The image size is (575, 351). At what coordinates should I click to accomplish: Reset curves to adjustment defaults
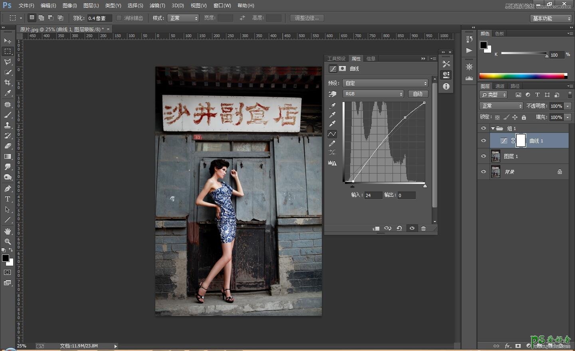click(x=399, y=229)
